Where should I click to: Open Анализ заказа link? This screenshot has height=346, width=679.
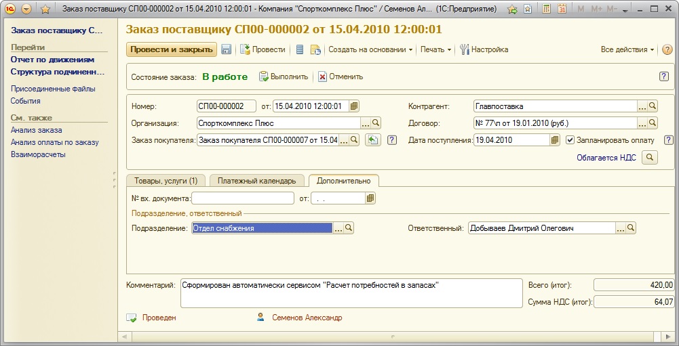tap(37, 130)
